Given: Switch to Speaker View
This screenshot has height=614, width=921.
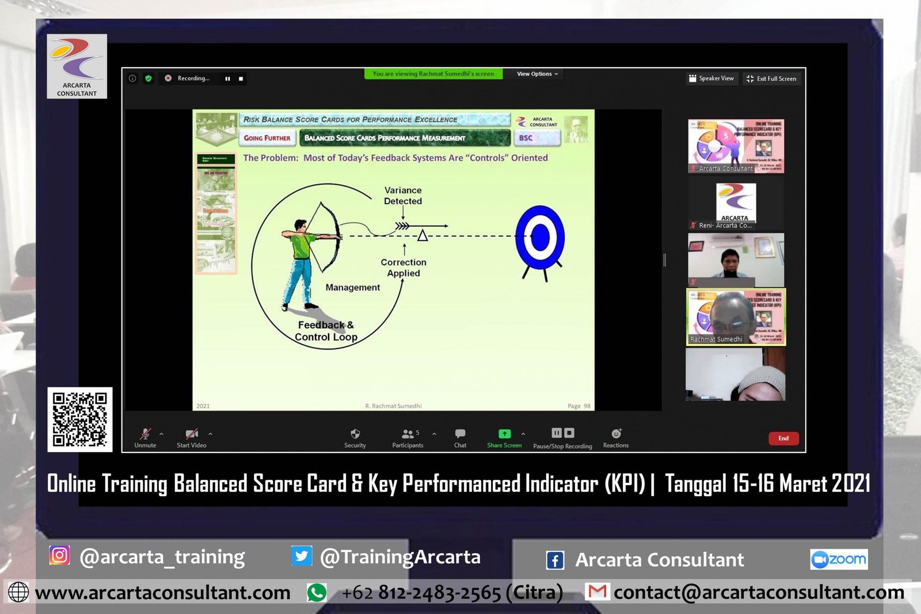Looking at the screenshot, I should pos(711,79).
